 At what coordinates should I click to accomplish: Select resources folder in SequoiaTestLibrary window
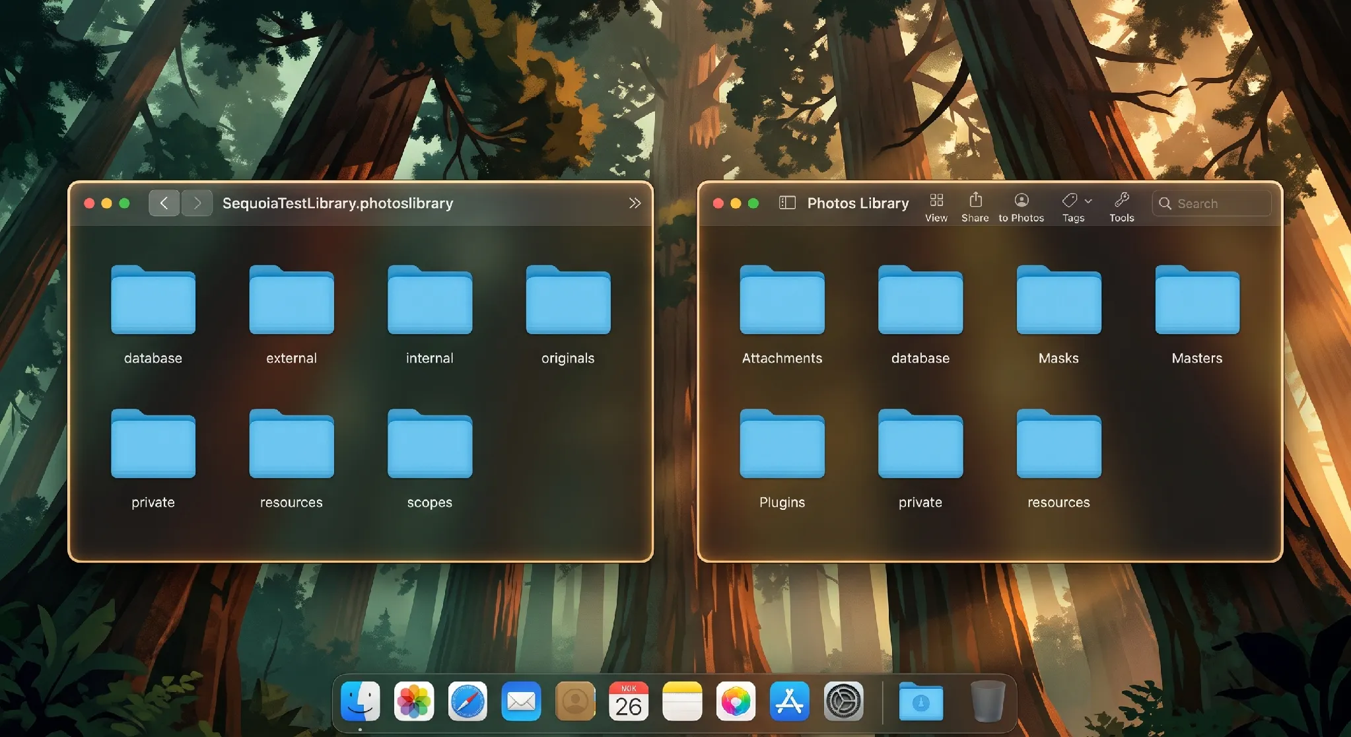click(x=291, y=444)
